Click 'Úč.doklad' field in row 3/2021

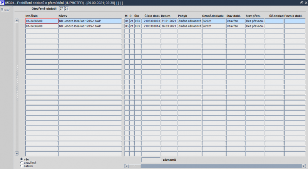coord(274,21)
